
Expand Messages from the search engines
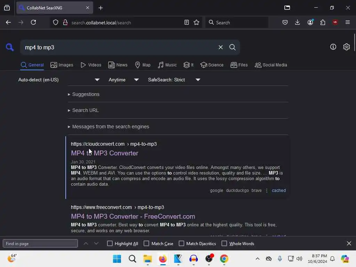(x=108, y=127)
